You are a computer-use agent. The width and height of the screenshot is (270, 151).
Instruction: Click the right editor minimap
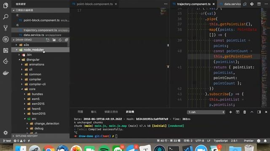pyautogui.click(x=264, y=57)
